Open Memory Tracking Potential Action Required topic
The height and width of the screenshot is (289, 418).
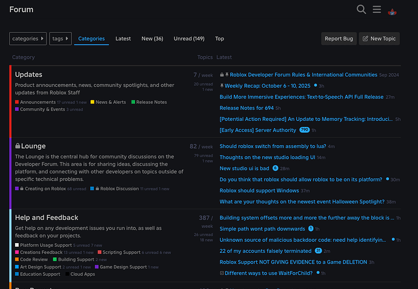click(x=306, y=119)
